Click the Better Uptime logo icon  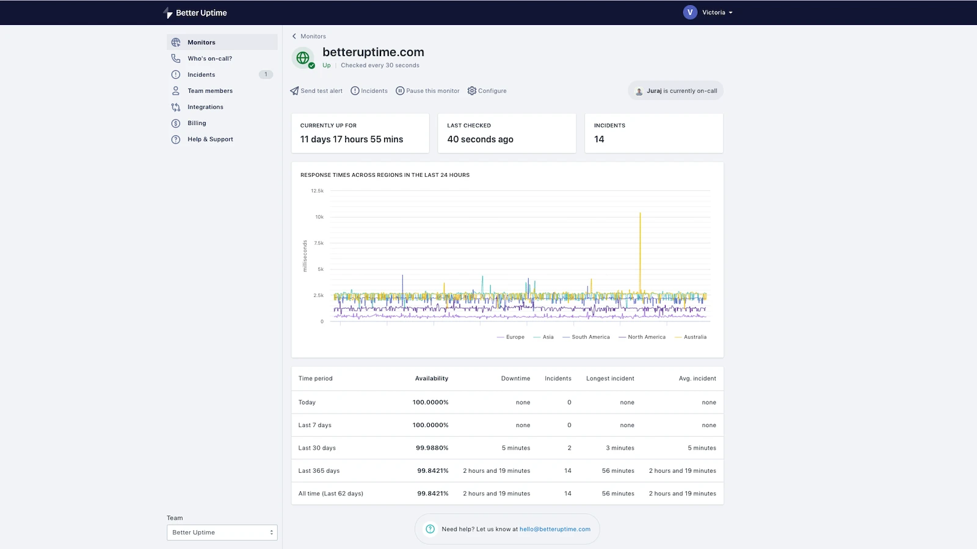pos(168,13)
